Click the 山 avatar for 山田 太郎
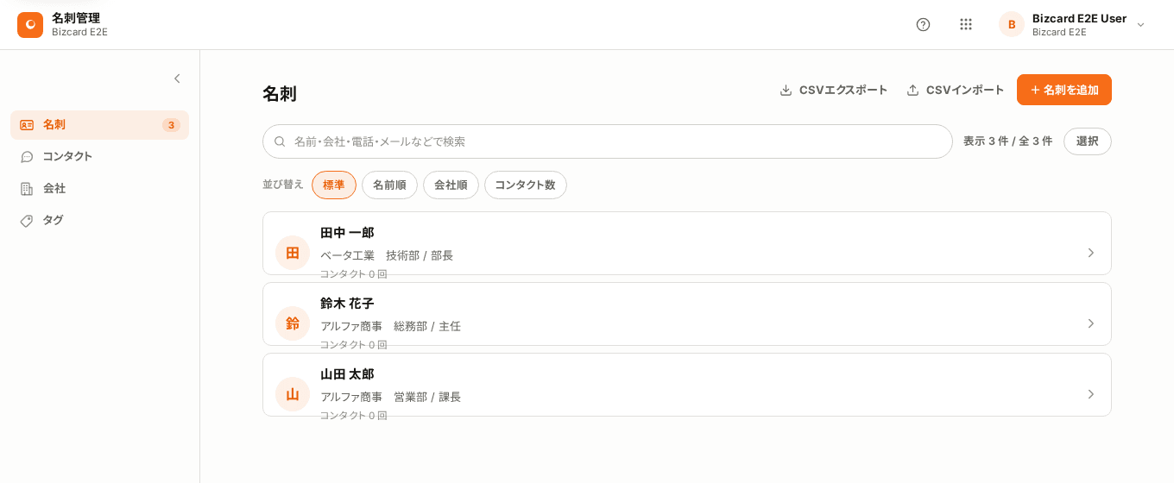The height and width of the screenshot is (483, 1174). point(293,394)
